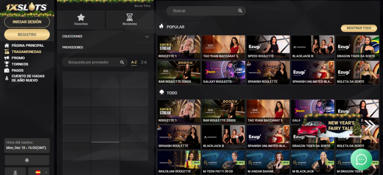
Task: Click the Torneos trophy icon
Action: pos(7,64)
